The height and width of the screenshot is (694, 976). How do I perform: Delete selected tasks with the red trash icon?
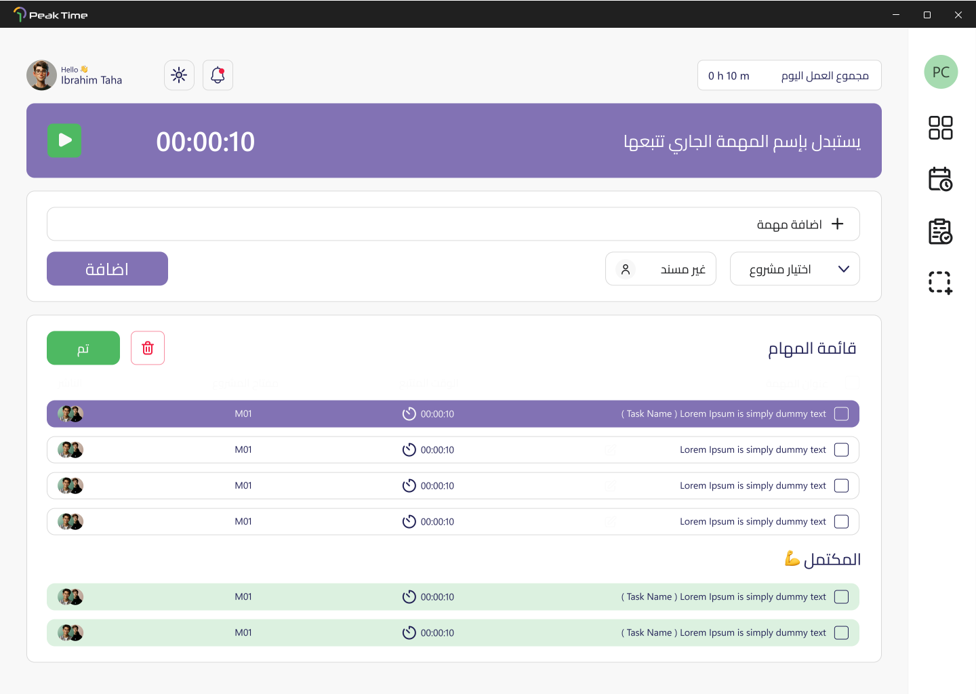tap(148, 348)
